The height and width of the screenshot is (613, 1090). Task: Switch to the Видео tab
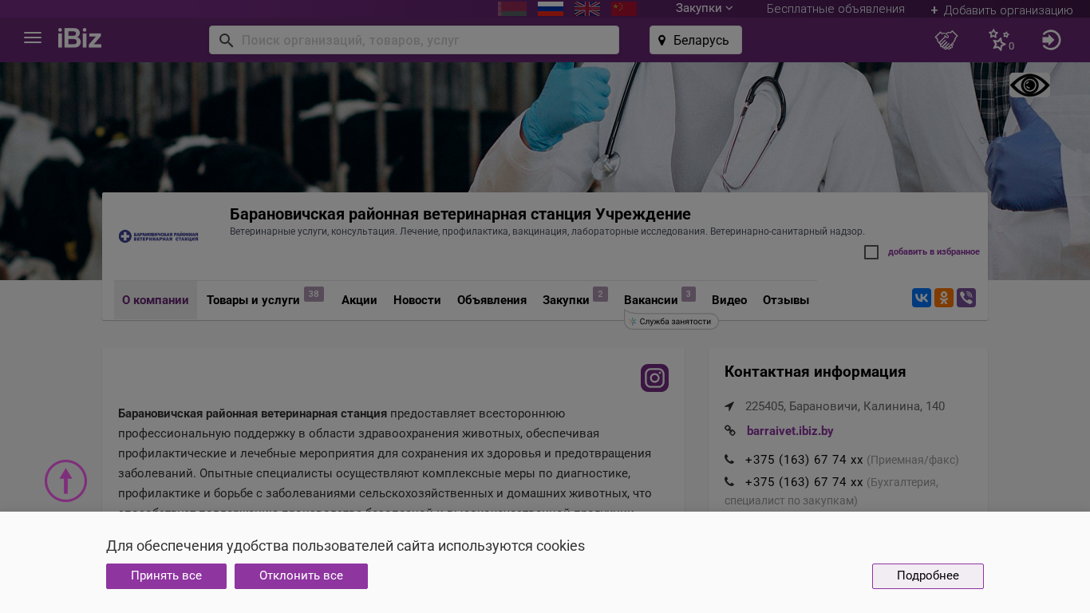[729, 300]
